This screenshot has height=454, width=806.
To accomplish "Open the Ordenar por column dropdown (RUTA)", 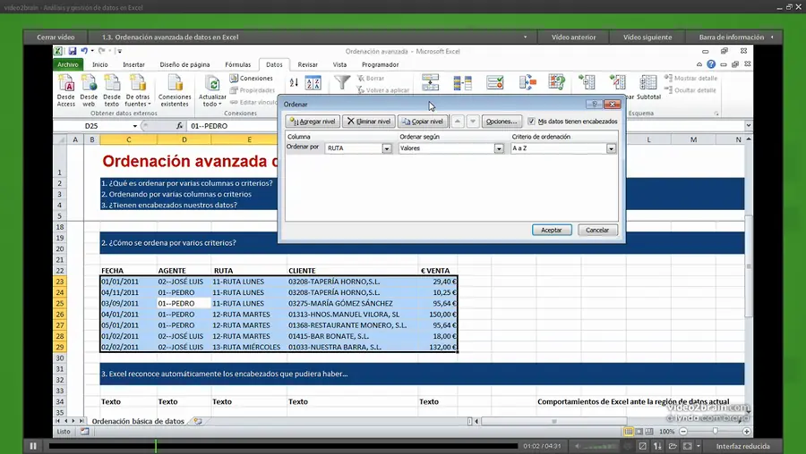I will [x=387, y=148].
